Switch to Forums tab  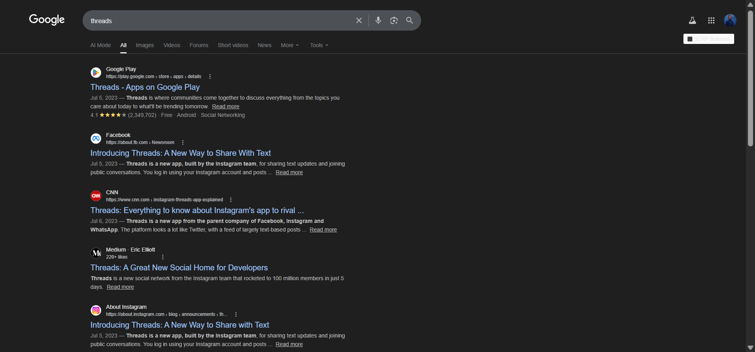199,45
